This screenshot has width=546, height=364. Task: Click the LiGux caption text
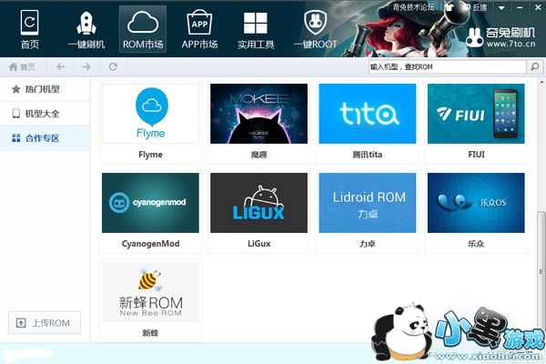pos(258,244)
